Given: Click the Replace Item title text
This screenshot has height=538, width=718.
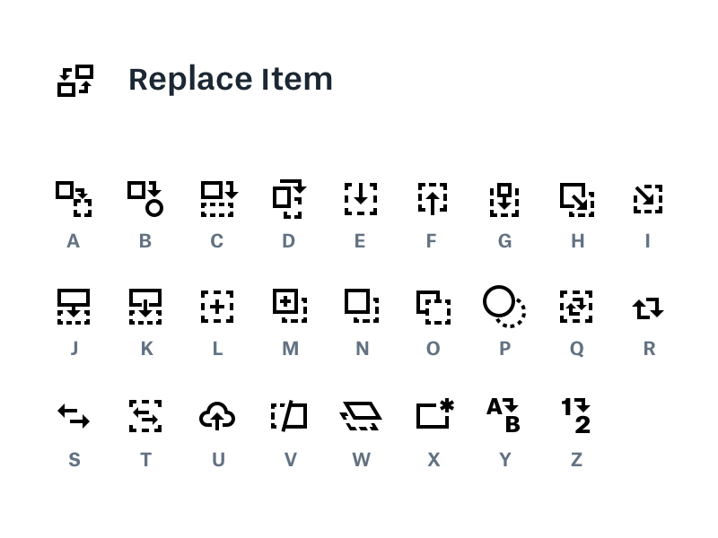Looking at the screenshot, I should [x=231, y=79].
